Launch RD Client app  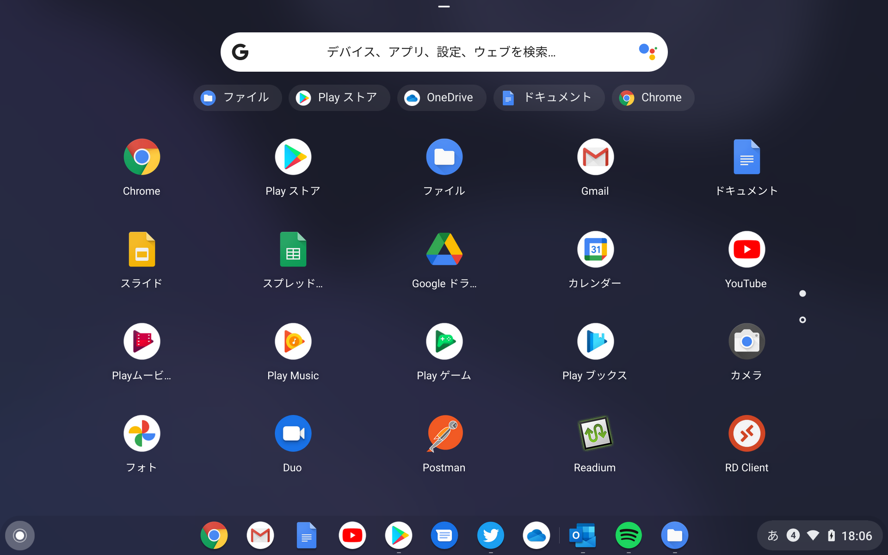coord(746,433)
